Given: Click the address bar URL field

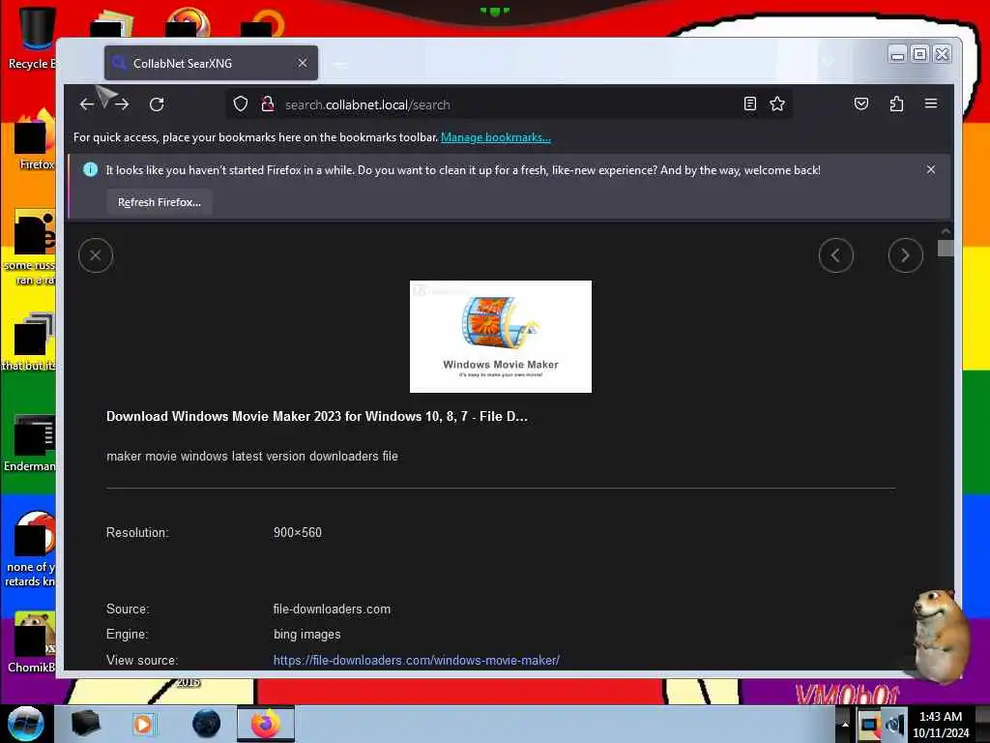Looking at the screenshot, I should tap(509, 104).
